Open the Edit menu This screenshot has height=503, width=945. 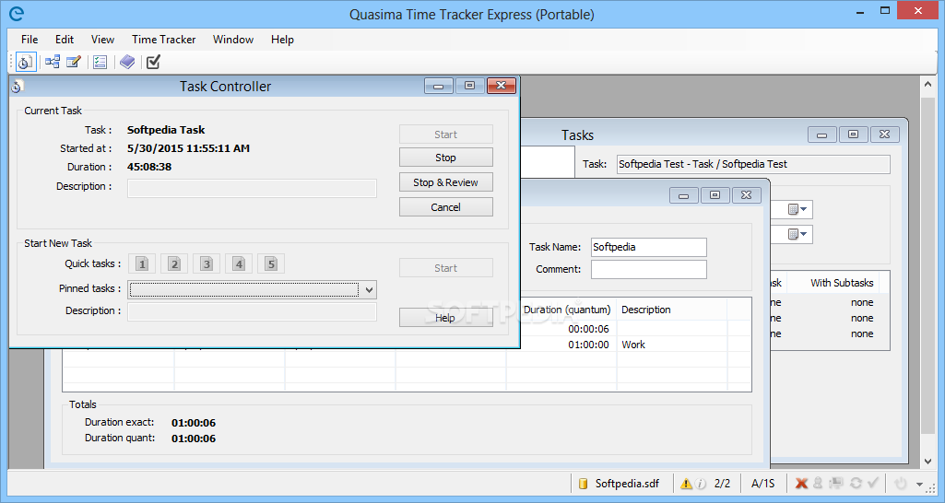click(x=65, y=40)
